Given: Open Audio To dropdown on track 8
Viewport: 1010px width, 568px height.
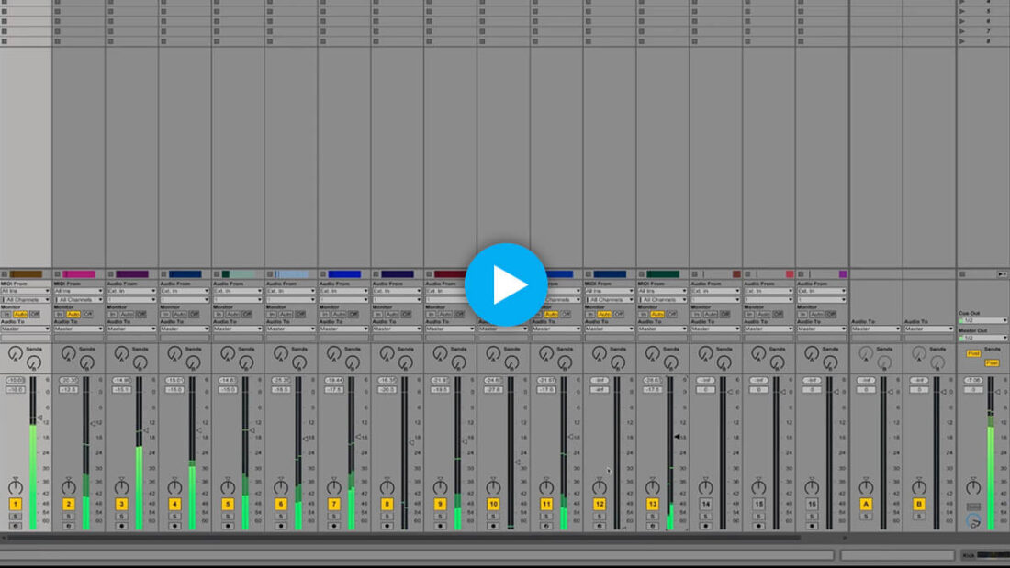Looking at the screenshot, I should [397, 329].
